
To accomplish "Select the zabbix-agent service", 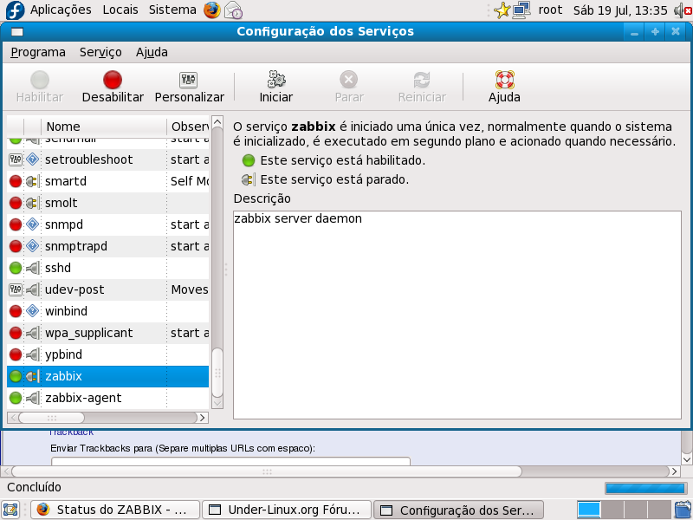I will [107, 398].
